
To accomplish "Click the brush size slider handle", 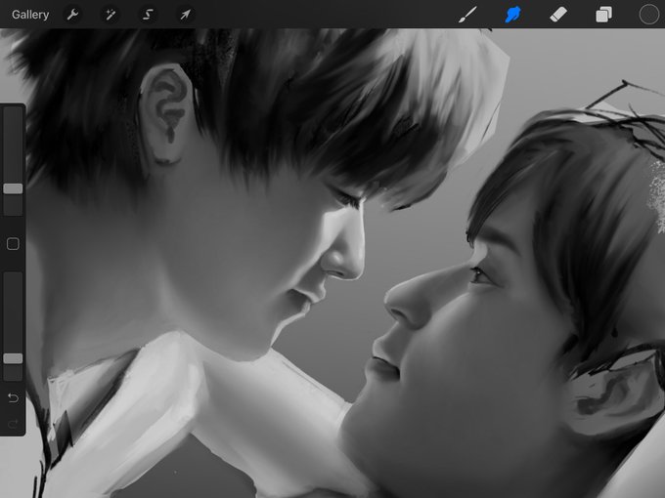I will (13, 188).
